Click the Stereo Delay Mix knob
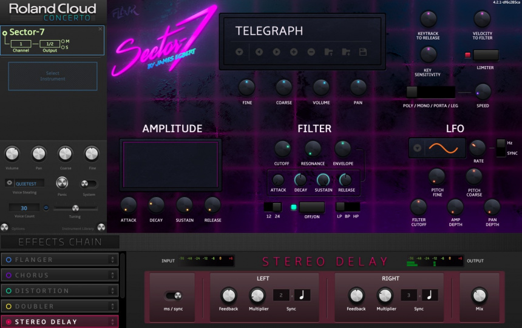This screenshot has height=328, width=522. pos(480,295)
